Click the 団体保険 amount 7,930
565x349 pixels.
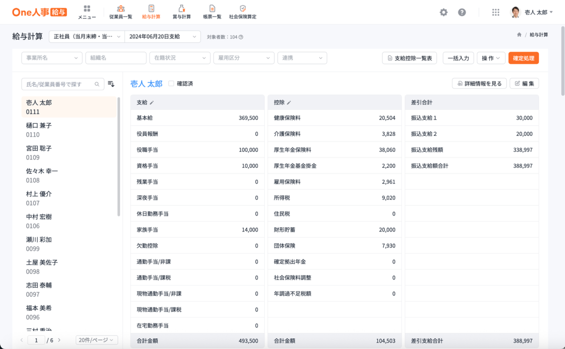point(388,246)
